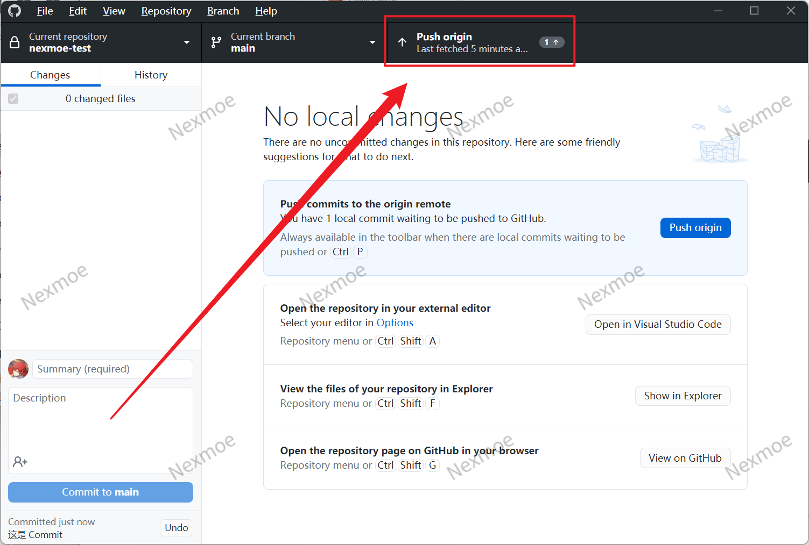Click the user avatar next to Summary
This screenshot has height=545, width=809.
pyautogui.click(x=18, y=369)
